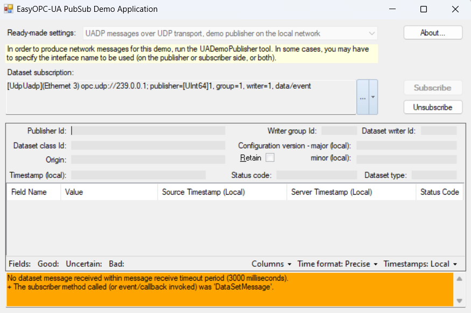Screen dimensions: 471x313
Task: Click the Dataset writer Id field
Action: click(x=439, y=131)
